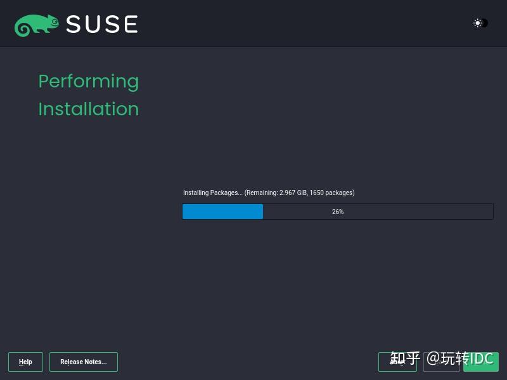Click Release Notes to read version details
Screen dimensions: 507x380
coord(83,362)
